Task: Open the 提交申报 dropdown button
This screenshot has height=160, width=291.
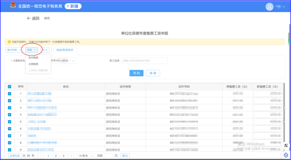Action: [x=14, y=50]
